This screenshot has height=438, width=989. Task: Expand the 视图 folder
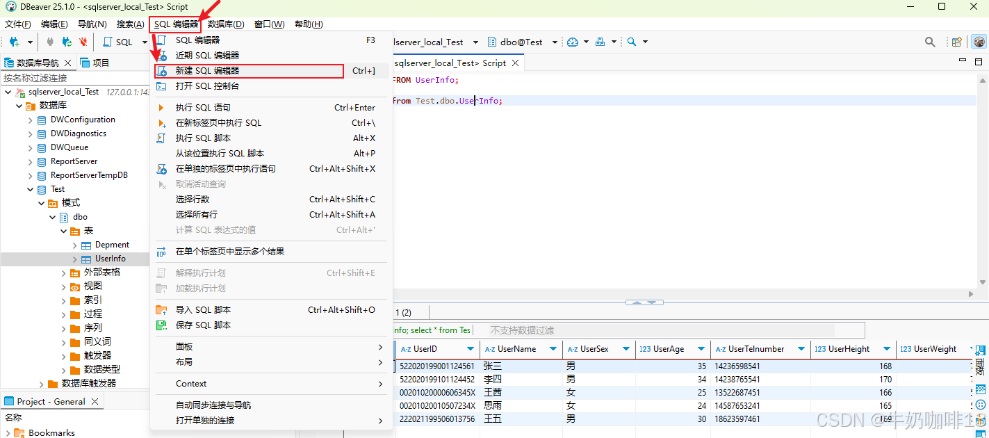coord(63,286)
